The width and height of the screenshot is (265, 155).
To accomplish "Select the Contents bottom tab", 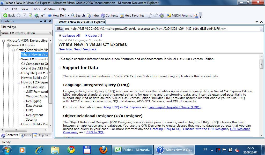I will [10, 135].
